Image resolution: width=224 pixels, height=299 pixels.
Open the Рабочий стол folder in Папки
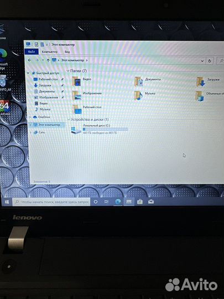87,109
